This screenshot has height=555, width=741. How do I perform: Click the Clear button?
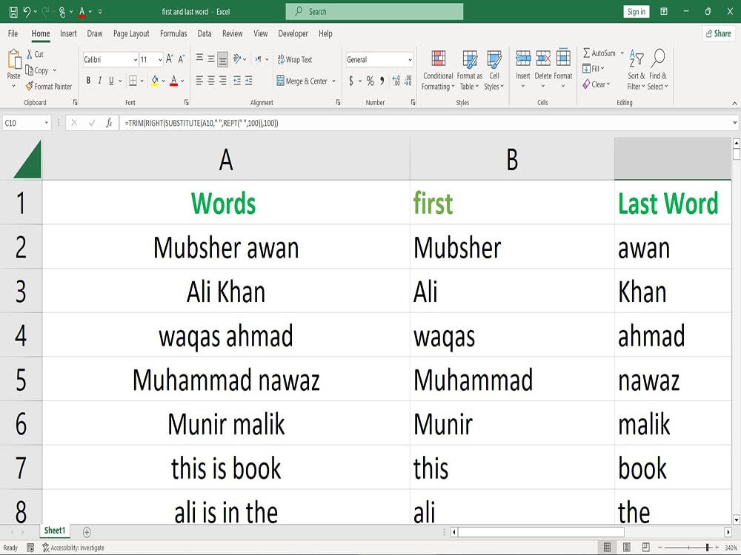pyautogui.click(x=593, y=84)
